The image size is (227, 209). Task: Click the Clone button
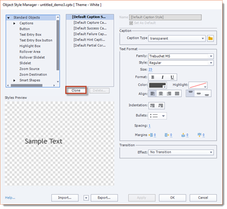point(76,90)
